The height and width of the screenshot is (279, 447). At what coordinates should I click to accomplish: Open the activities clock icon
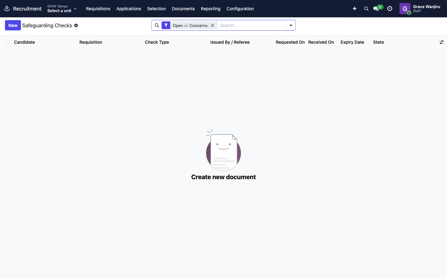390,9
